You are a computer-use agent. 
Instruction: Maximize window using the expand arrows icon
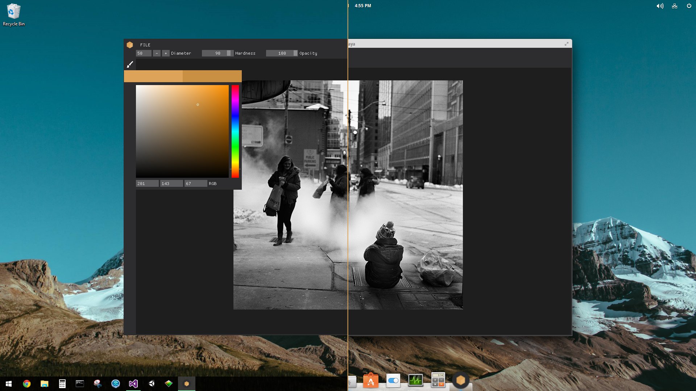[x=566, y=44]
